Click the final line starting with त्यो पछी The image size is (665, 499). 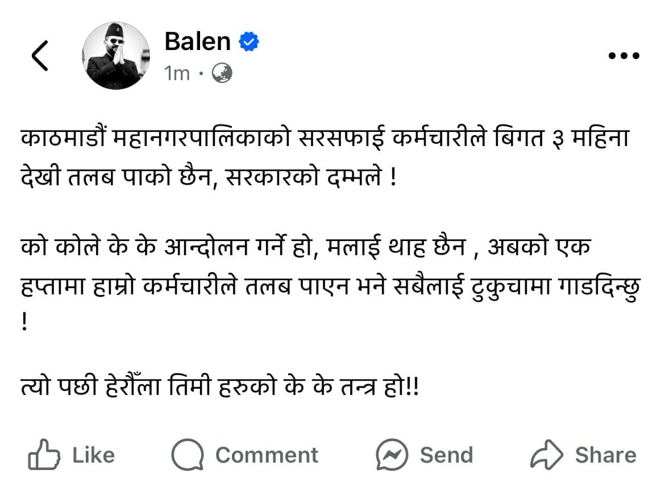pyautogui.click(x=219, y=388)
